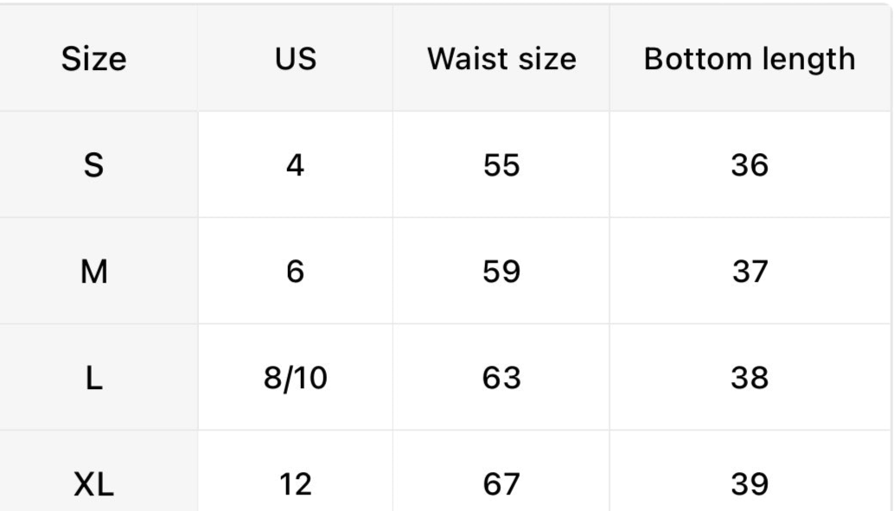Click waist size value 63
The image size is (894, 511).
[501, 379]
